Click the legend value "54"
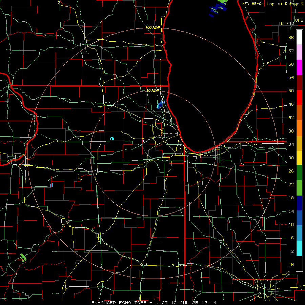This screenshot has width=305, height=305. click(291, 77)
